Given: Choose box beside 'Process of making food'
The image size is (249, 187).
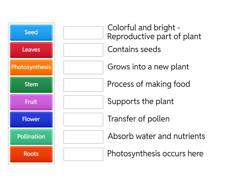Looking at the screenshot, I should [x=83, y=85].
